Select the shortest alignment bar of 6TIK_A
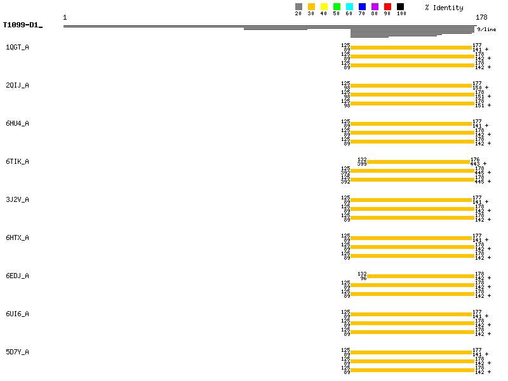The height and width of the screenshot is (381, 508). (x=418, y=162)
